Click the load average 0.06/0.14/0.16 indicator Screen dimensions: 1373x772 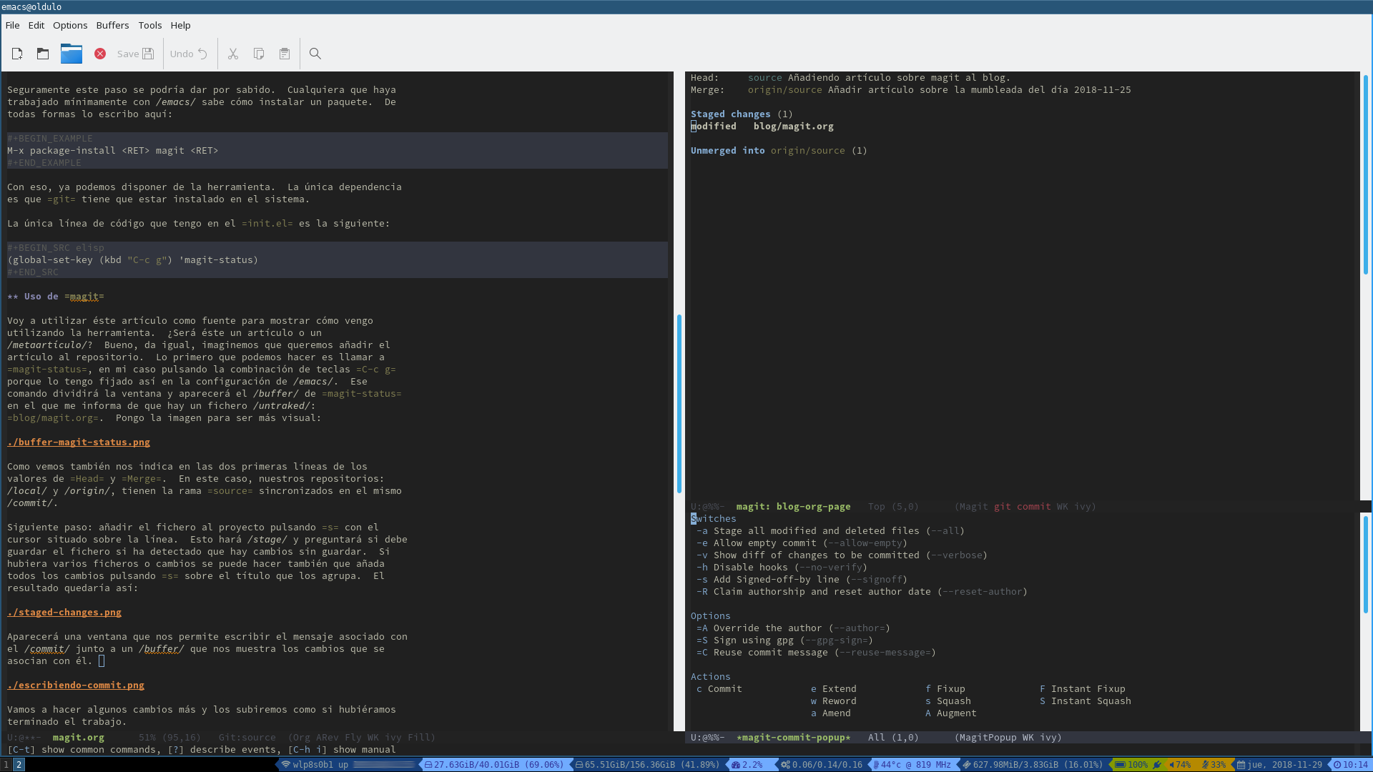(x=822, y=765)
